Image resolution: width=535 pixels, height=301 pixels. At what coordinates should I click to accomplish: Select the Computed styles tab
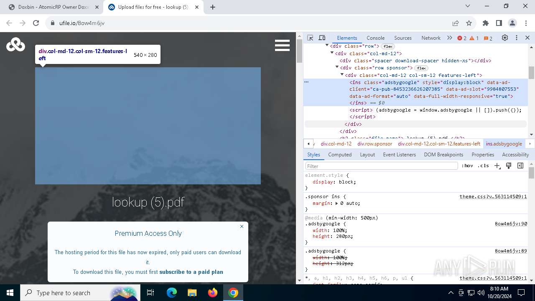(340, 155)
